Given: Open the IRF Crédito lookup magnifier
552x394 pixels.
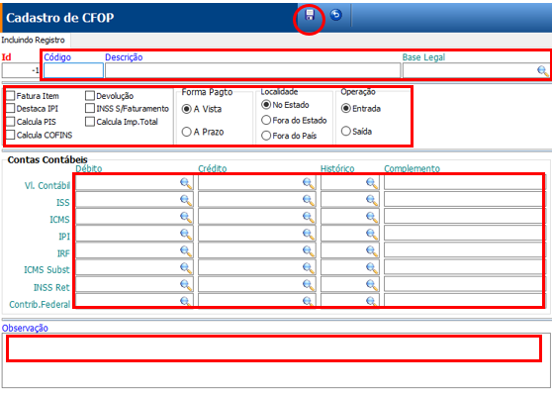Looking at the screenshot, I should coord(308,250).
